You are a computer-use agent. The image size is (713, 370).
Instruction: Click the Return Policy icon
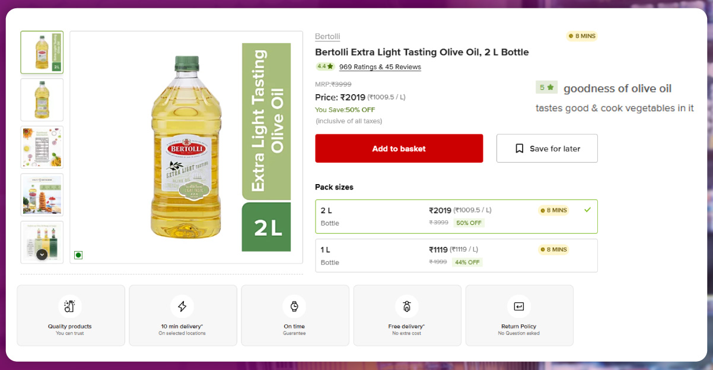point(519,306)
